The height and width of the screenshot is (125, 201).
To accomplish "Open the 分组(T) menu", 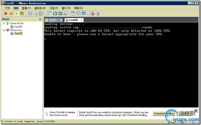I will tap(54, 8).
